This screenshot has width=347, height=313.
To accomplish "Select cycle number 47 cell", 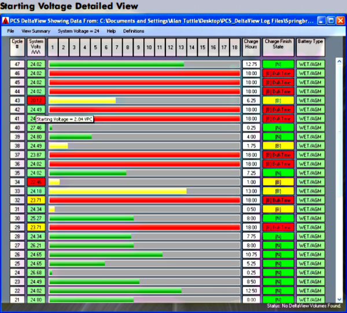I will pyautogui.click(x=17, y=64).
